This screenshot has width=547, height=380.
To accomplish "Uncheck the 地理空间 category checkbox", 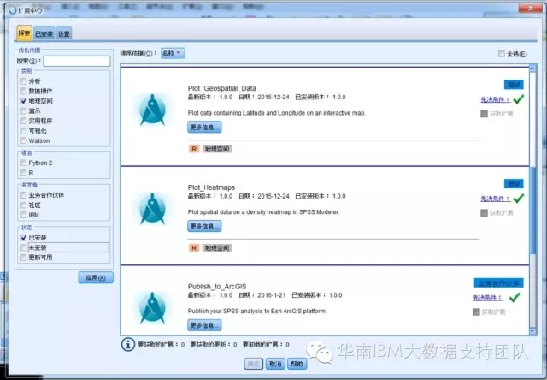I will pos(23,101).
